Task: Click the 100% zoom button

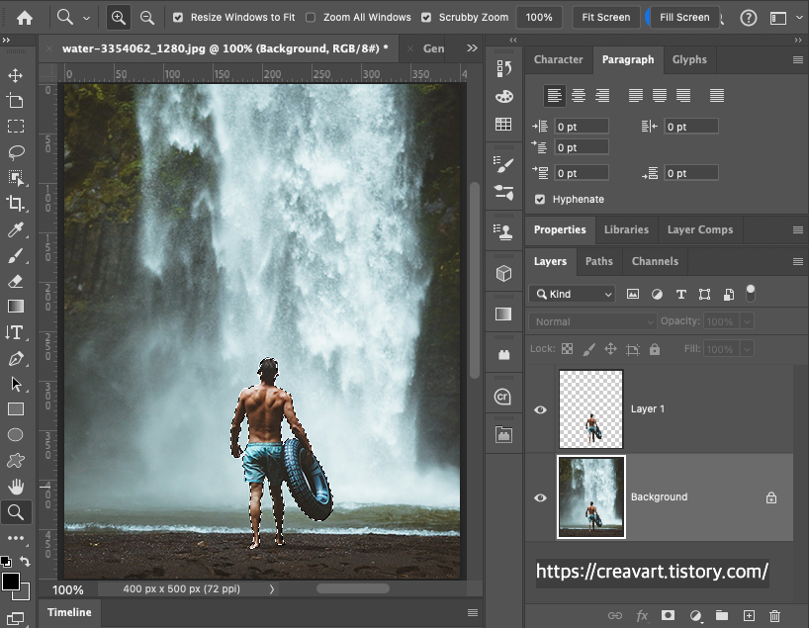Action: coord(539,18)
